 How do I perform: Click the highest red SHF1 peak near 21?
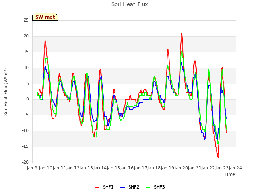tap(182, 34)
